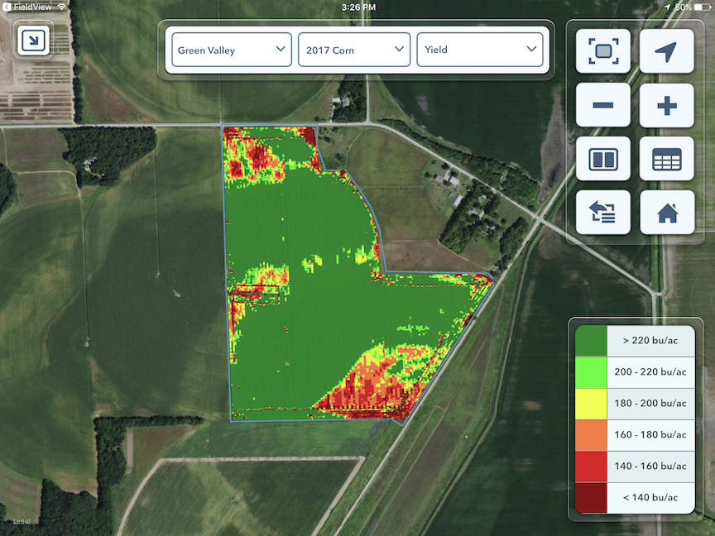This screenshot has height=536, width=715.
Task: Open the Yield layer dropdown
Action: pyautogui.click(x=480, y=50)
